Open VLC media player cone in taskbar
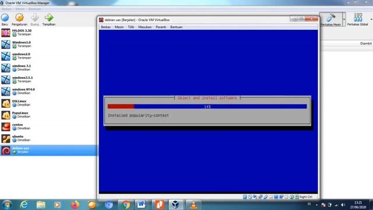 pyautogui.click(x=193, y=205)
